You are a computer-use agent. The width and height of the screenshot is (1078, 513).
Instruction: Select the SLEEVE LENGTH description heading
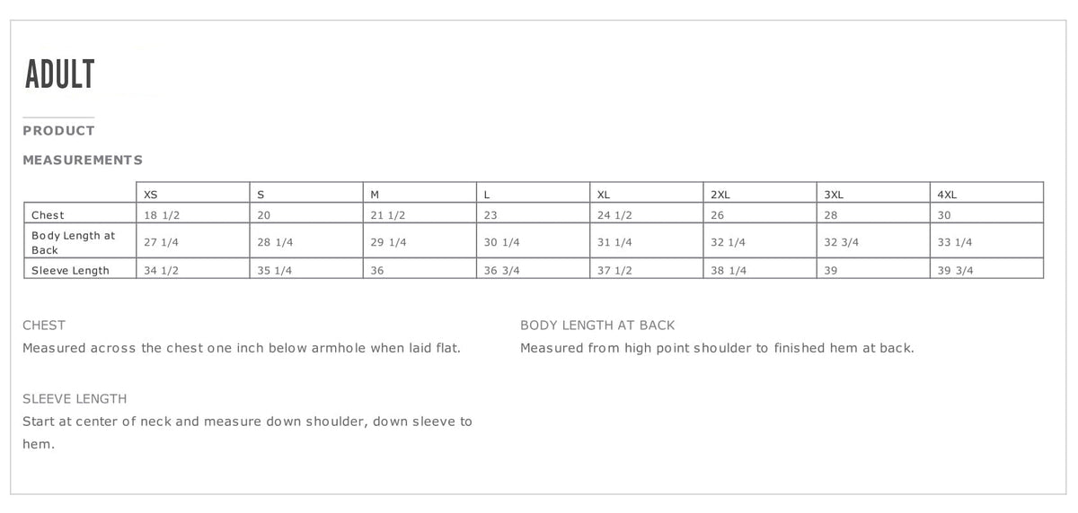(x=75, y=399)
